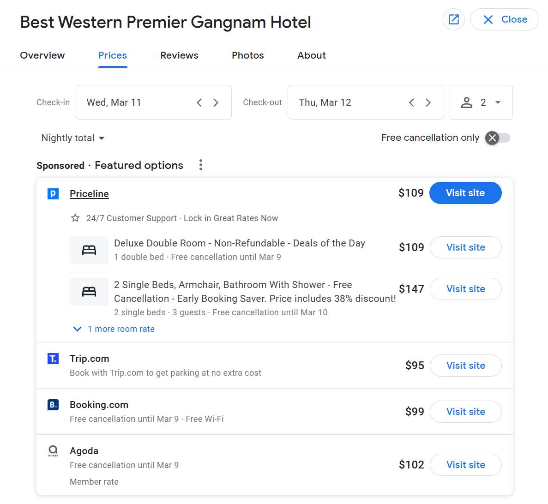The width and height of the screenshot is (548, 504).
Task: Expand 1 more room rate
Action: click(x=114, y=329)
